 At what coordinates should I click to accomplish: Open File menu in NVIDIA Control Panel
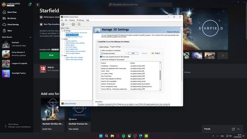(x=62, y=20)
